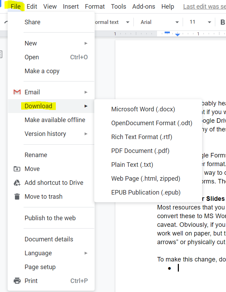The height and width of the screenshot is (292, 226).
Task: Download as PDF Document (.pdf)
Action: [x=148, y=151]
